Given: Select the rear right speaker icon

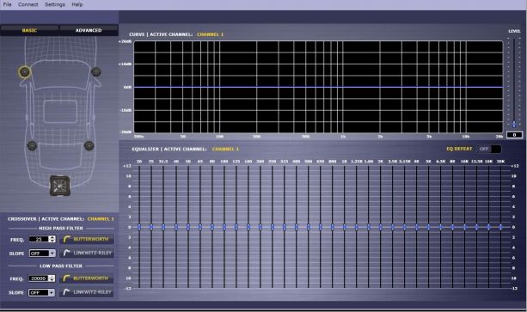Looking at the screenshot, I should coord(89,145).
